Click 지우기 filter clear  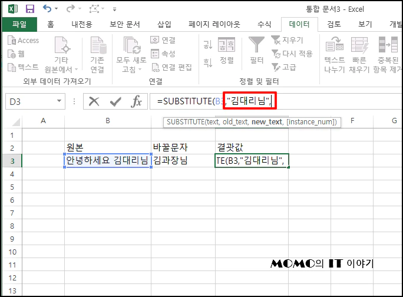point(287,40)
